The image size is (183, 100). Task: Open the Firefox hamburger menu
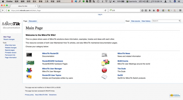(180, 10)
